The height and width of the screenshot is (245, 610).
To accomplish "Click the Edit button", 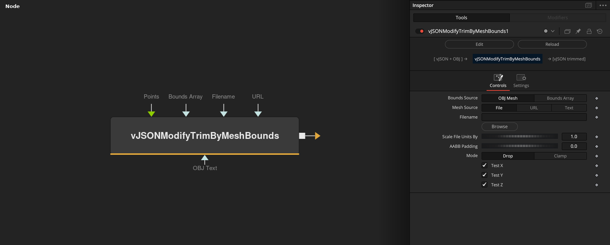I will (x=479, y=44).
